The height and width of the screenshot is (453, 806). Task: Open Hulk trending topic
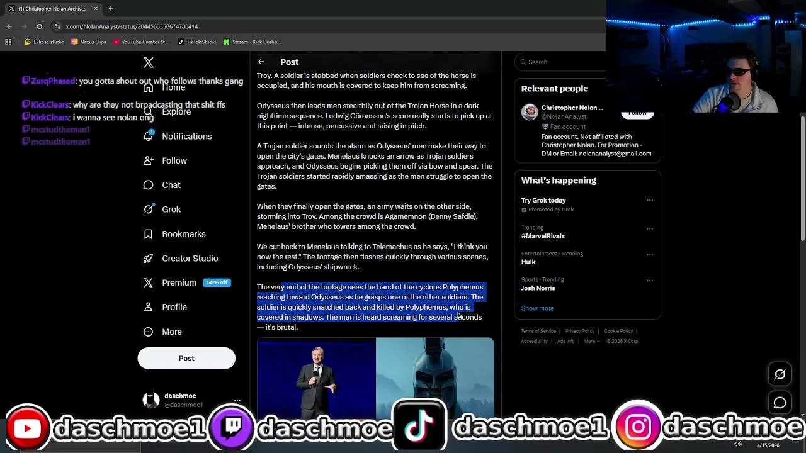tap(528, 262)
